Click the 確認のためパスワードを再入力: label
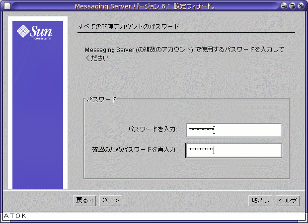Image resolution: width=308 pixels, height=223 pixels. pos(135,150)
